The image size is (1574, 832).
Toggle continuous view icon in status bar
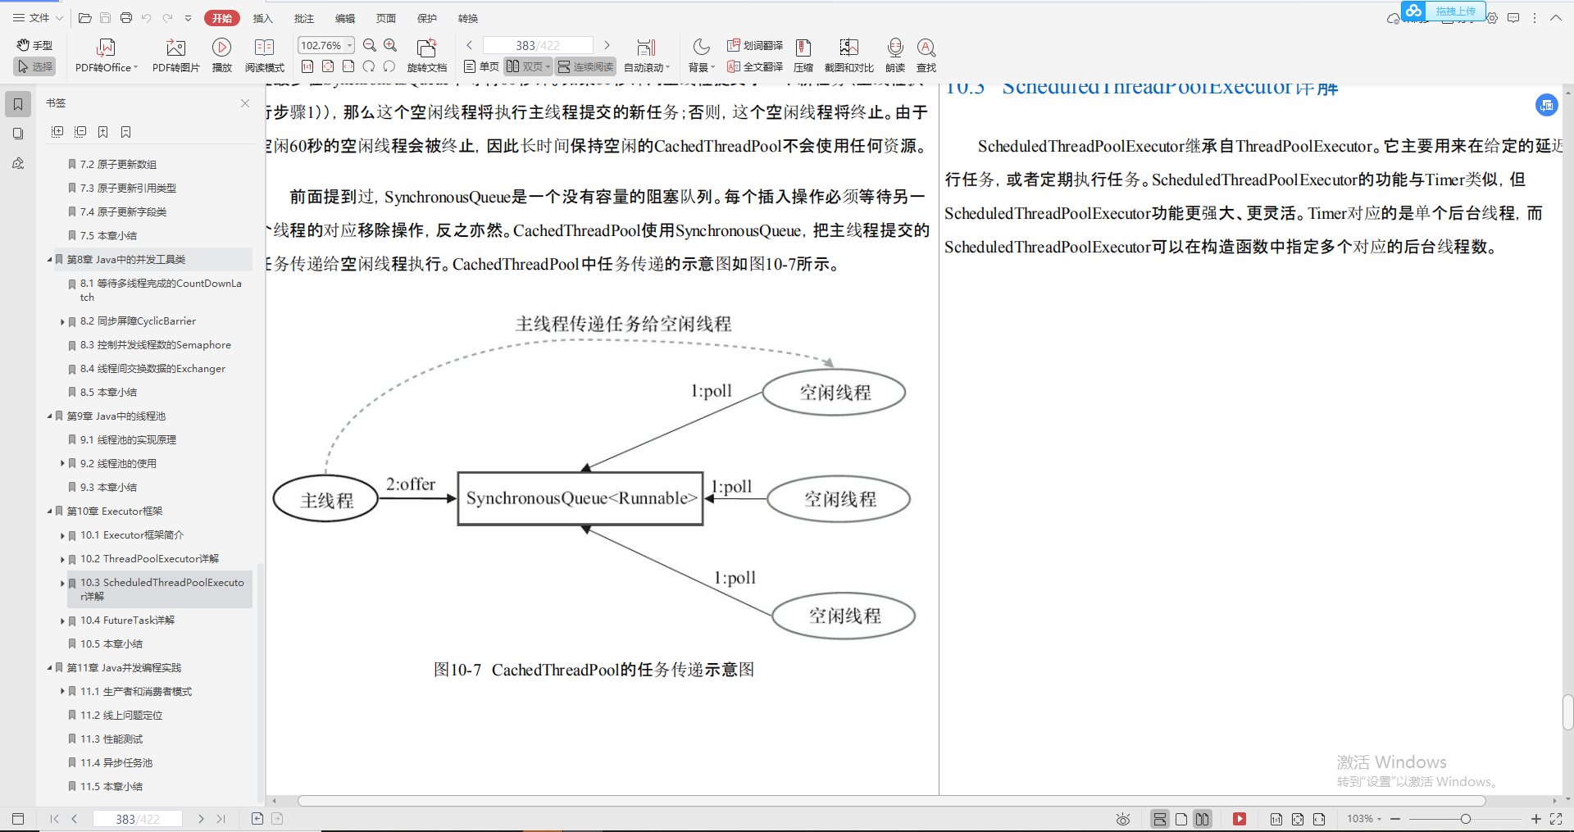pyautogui.click(x=1160, y=819)
